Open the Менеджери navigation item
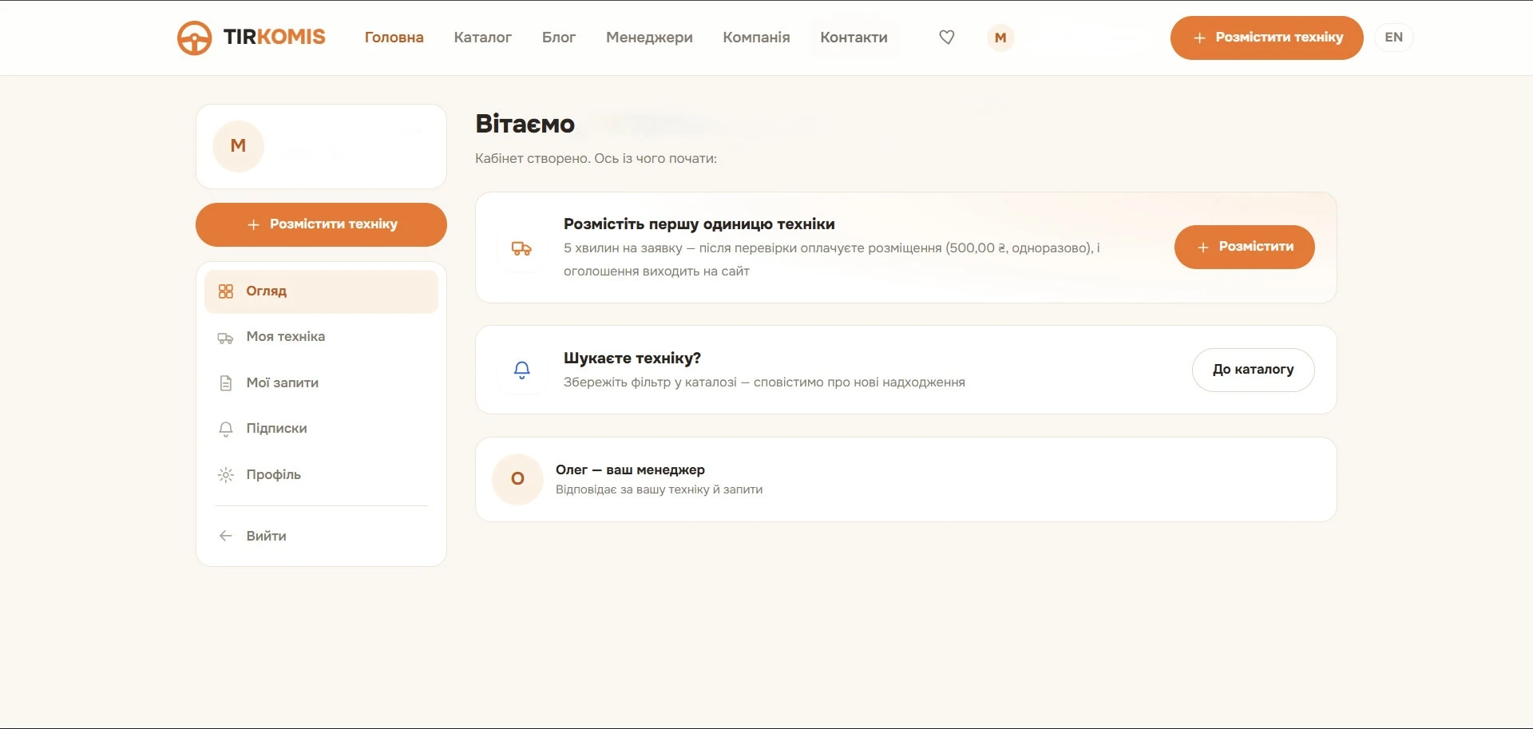This screenshot has height=729, width=1533. tap(649, 38)
